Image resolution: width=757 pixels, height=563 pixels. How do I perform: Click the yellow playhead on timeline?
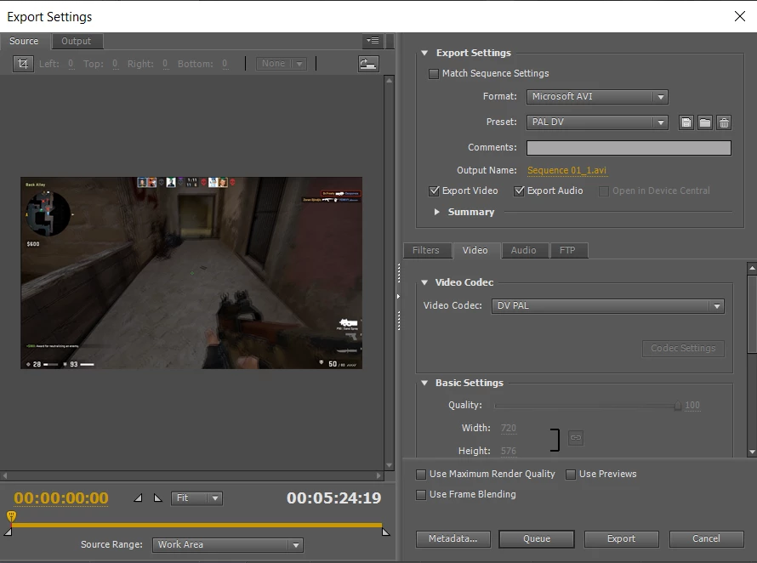[x=11, y=516]
